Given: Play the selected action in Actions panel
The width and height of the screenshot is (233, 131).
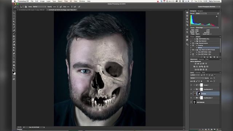Looking at the screenshot, I should click(x=208, y=57).
